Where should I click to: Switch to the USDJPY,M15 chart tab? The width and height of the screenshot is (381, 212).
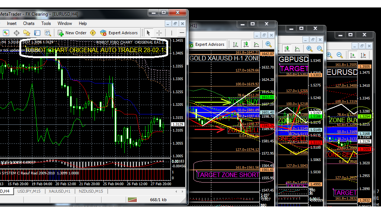pyautogui.click(x=29, y=191)
